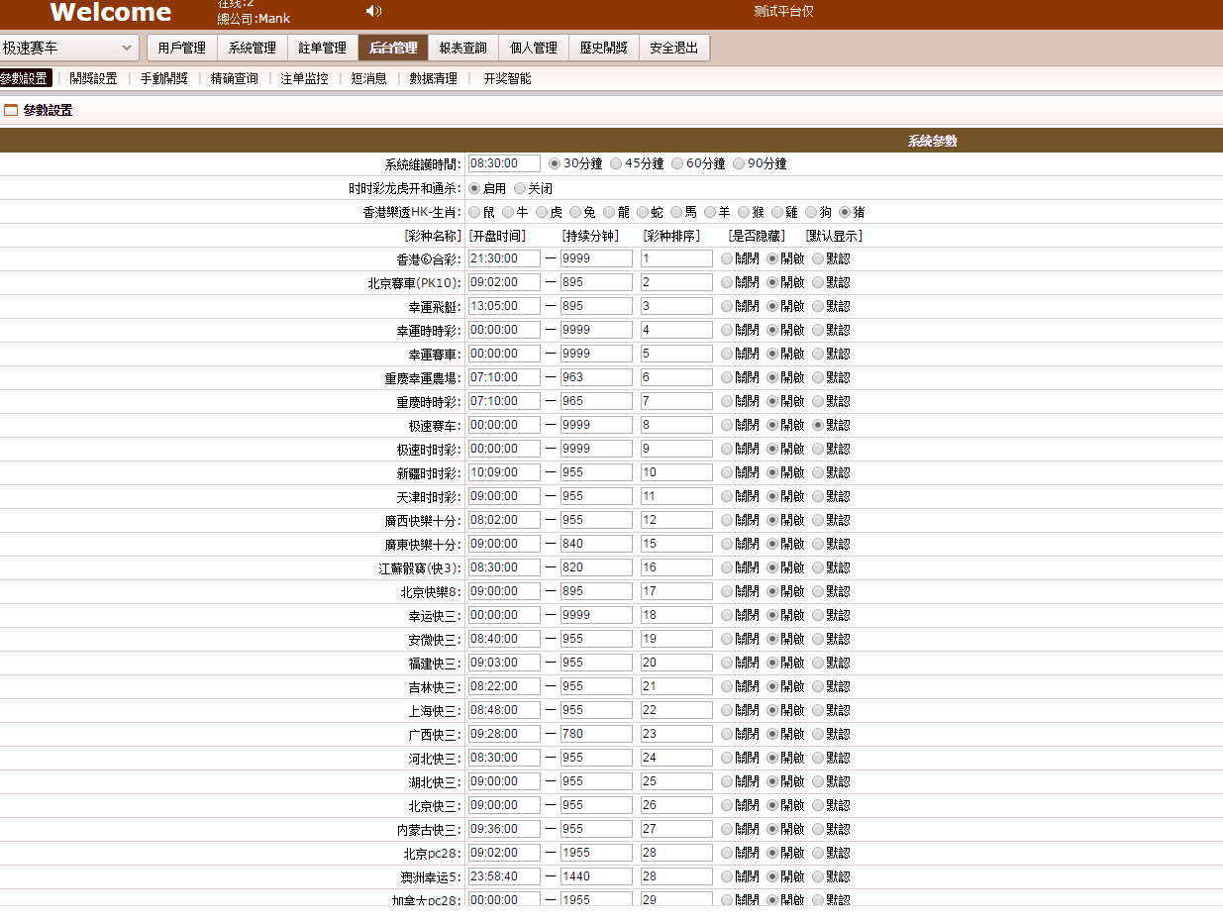Select the 45分鐘 maintenance duration option

point(616,164)
